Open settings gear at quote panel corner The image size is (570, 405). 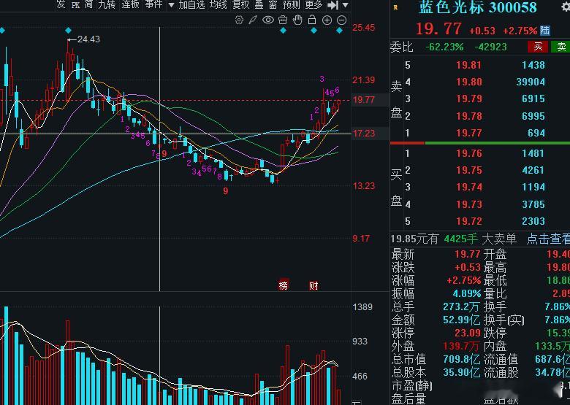point(566,6)
